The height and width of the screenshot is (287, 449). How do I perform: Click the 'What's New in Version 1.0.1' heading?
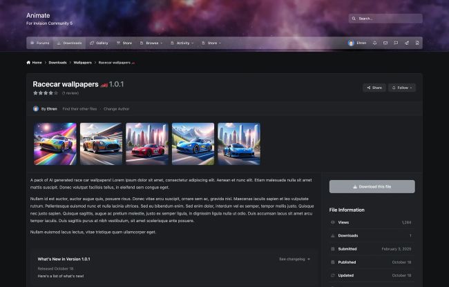[x=64, y=259]
